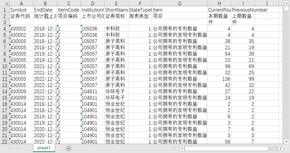Select column J header

[267, 3]
